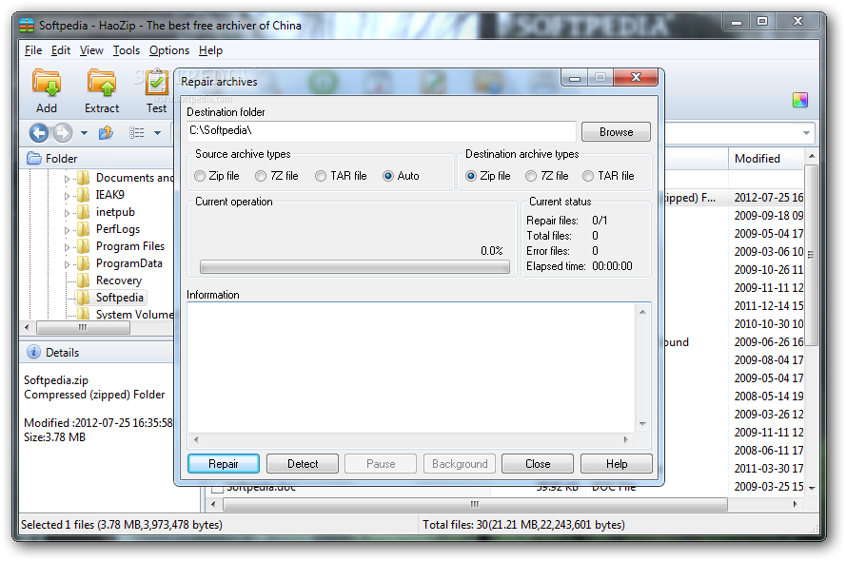Viewport: 846px width, 561px height.
Task: Click the Repair button
Action: click(224, 463)
